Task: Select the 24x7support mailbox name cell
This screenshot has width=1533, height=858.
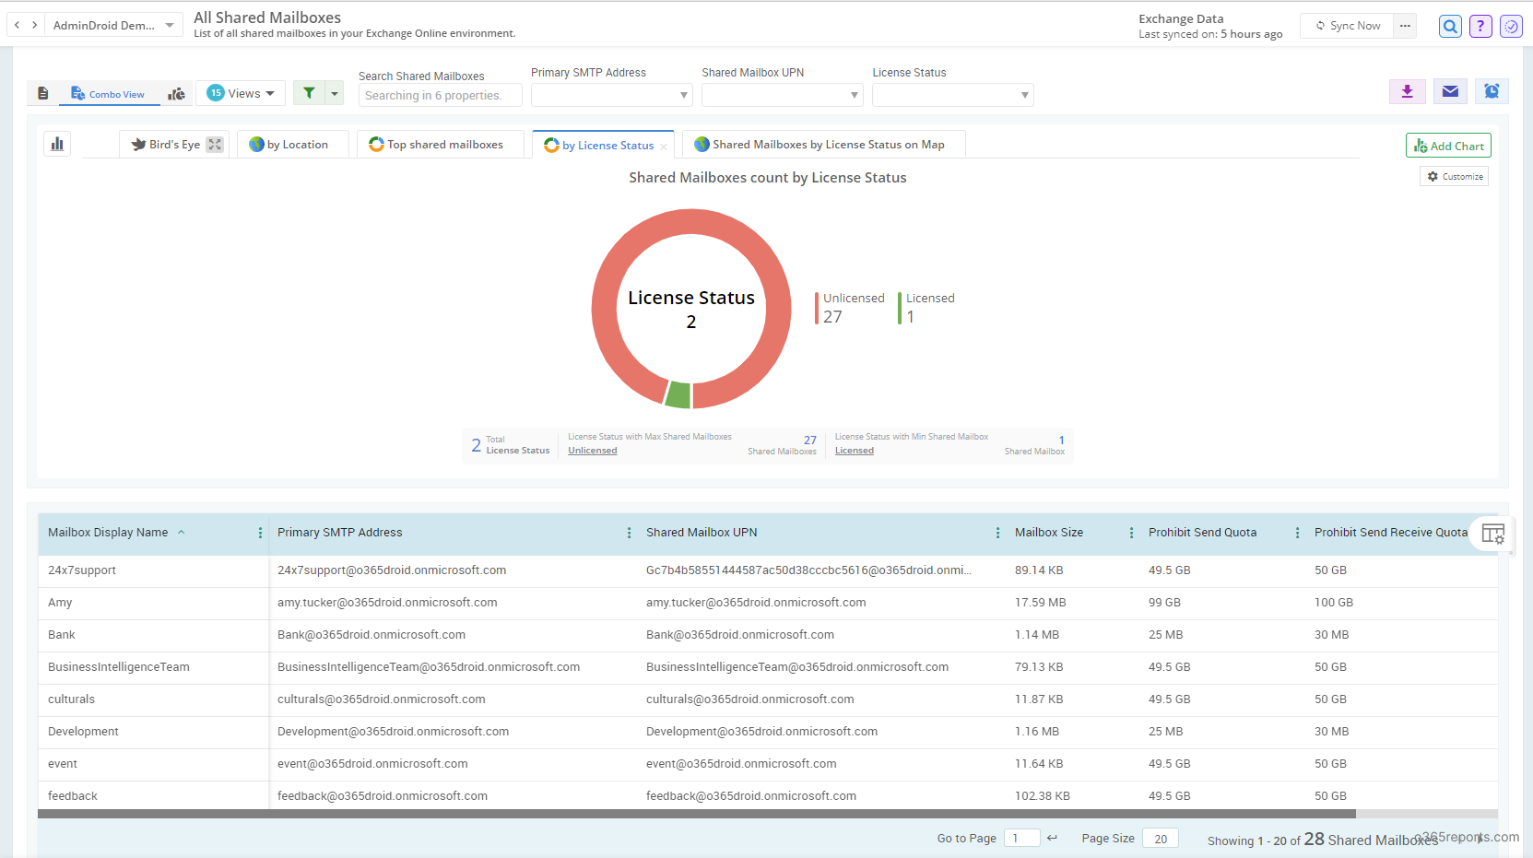Action: click(x=153, y=570)
